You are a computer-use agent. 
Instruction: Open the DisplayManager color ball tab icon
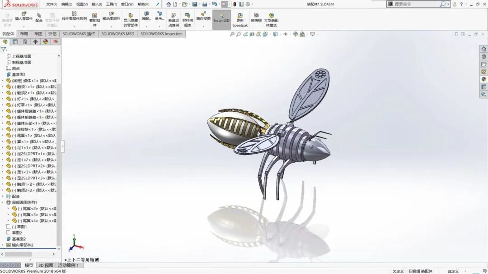click(46, 41)
